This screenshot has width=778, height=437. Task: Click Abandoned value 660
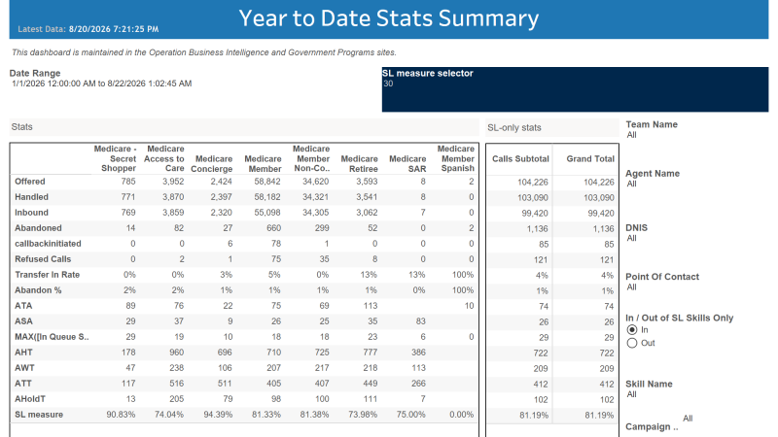tap(273, 228)
